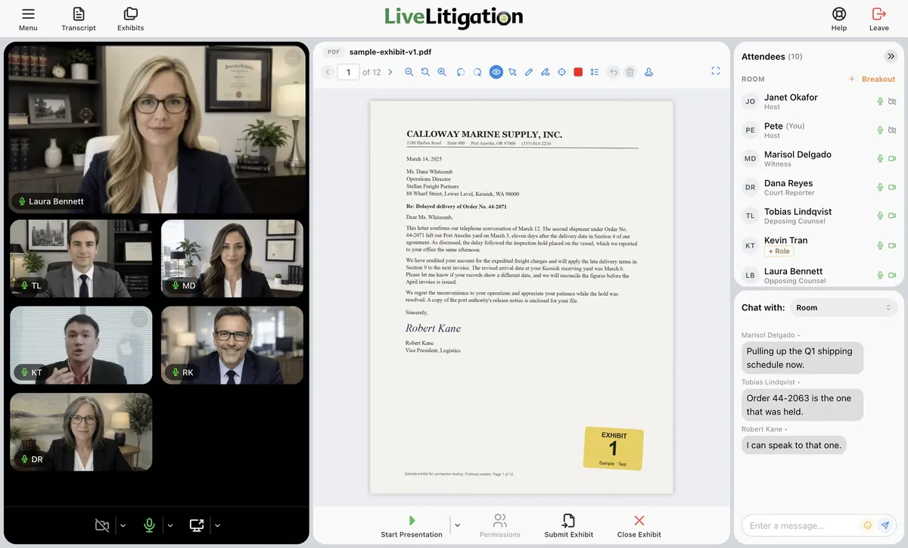Rotate the exhibit clockwise
The width and height of the screenshot is (908, 548).
[477, 72]
